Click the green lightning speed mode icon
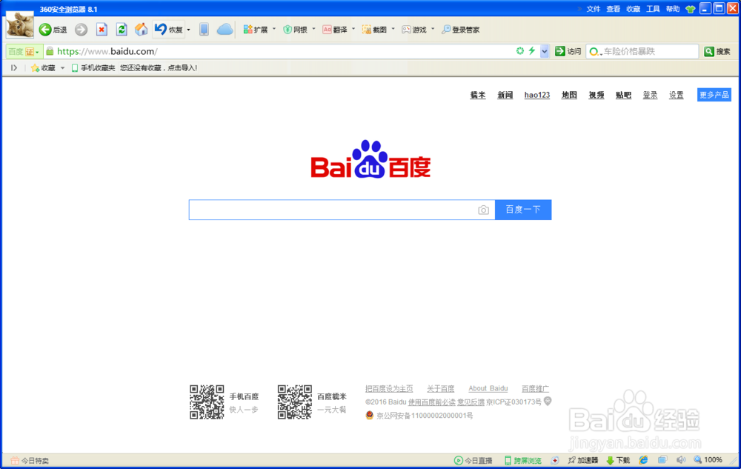This screenshot has width=741, height=469. [532, 51]
